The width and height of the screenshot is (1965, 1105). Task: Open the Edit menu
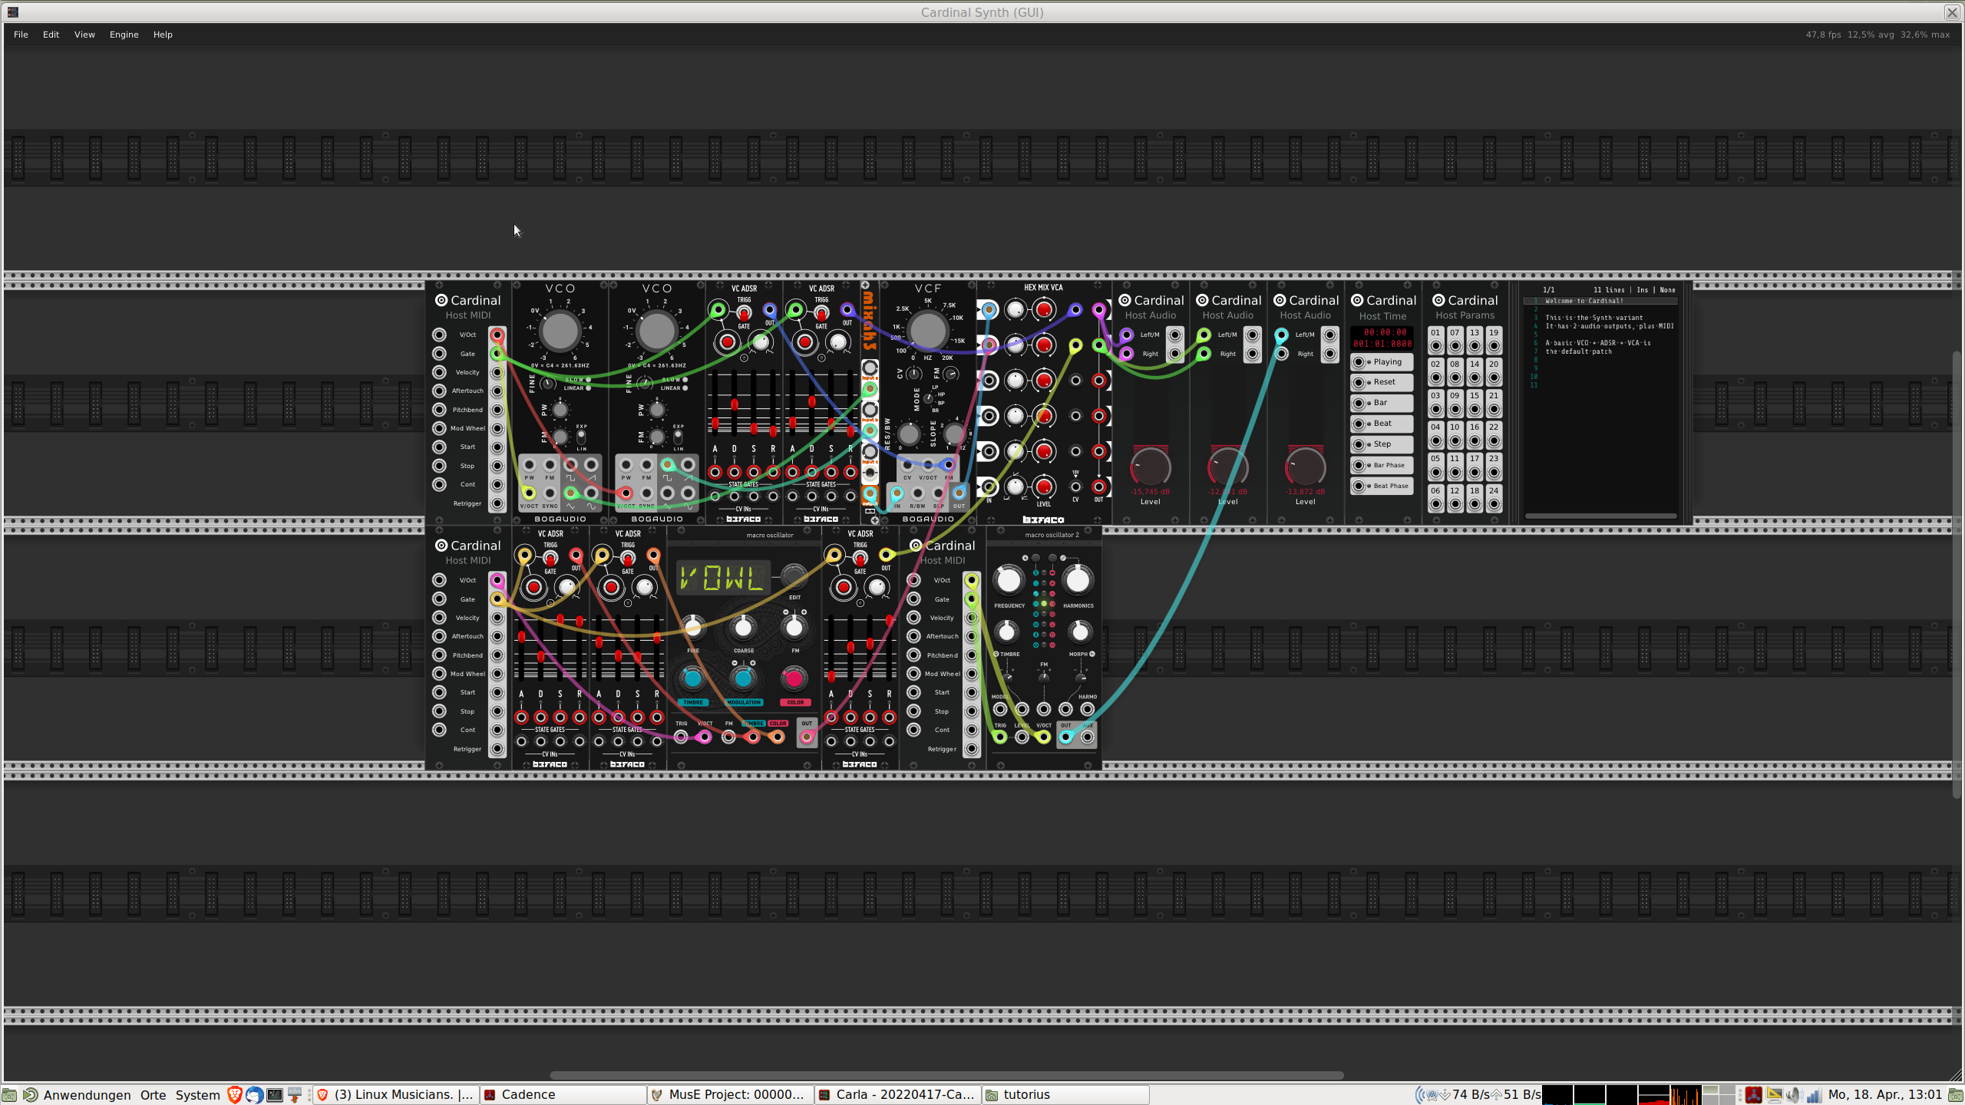pyautogui.click(x=51, y=35)
